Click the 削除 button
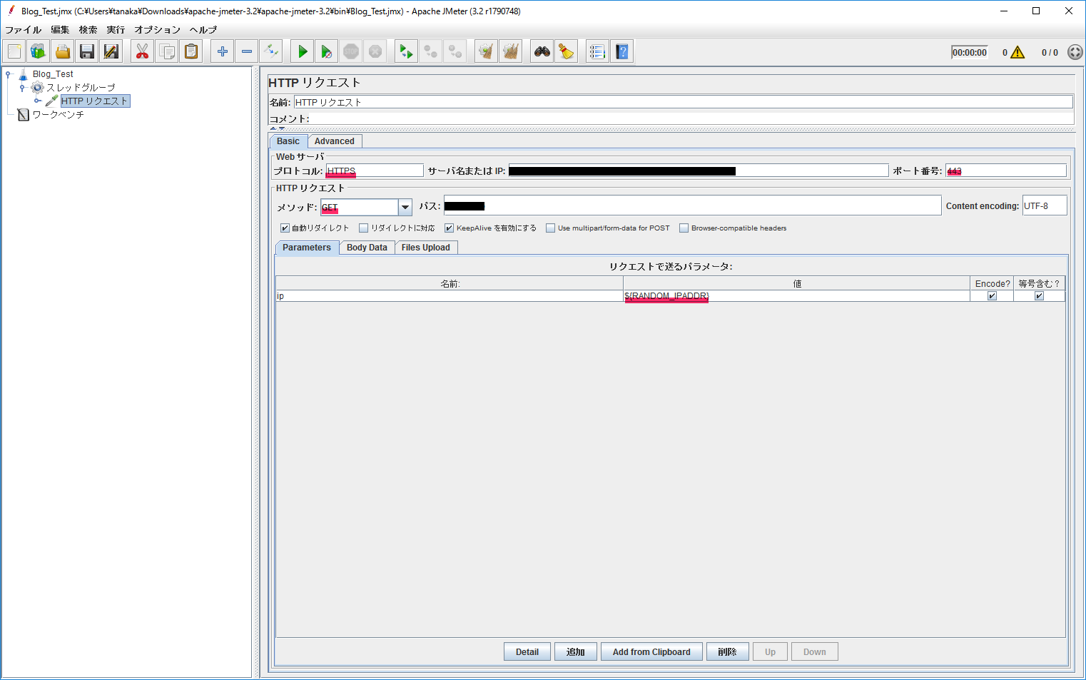Image resolution: width=1086 pixels, height=680 pixels. coord(727,652)
